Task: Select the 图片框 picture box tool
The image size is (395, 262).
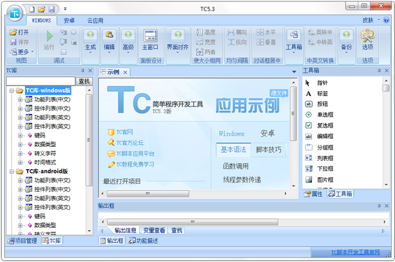Action: [x=319, y=180]
